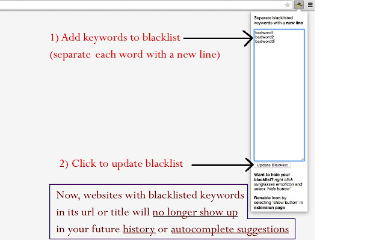Click the underlined 'autocomplete suggestions' text
385x240 pixels.
230,229
